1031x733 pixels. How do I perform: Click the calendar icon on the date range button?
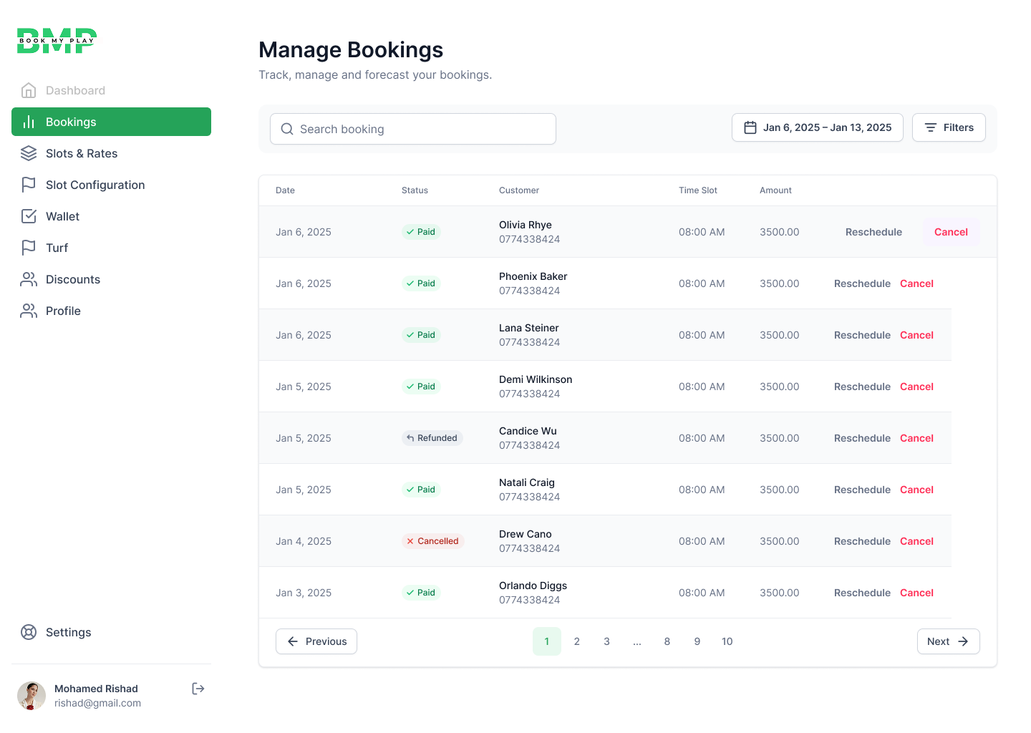click(750, 127)
